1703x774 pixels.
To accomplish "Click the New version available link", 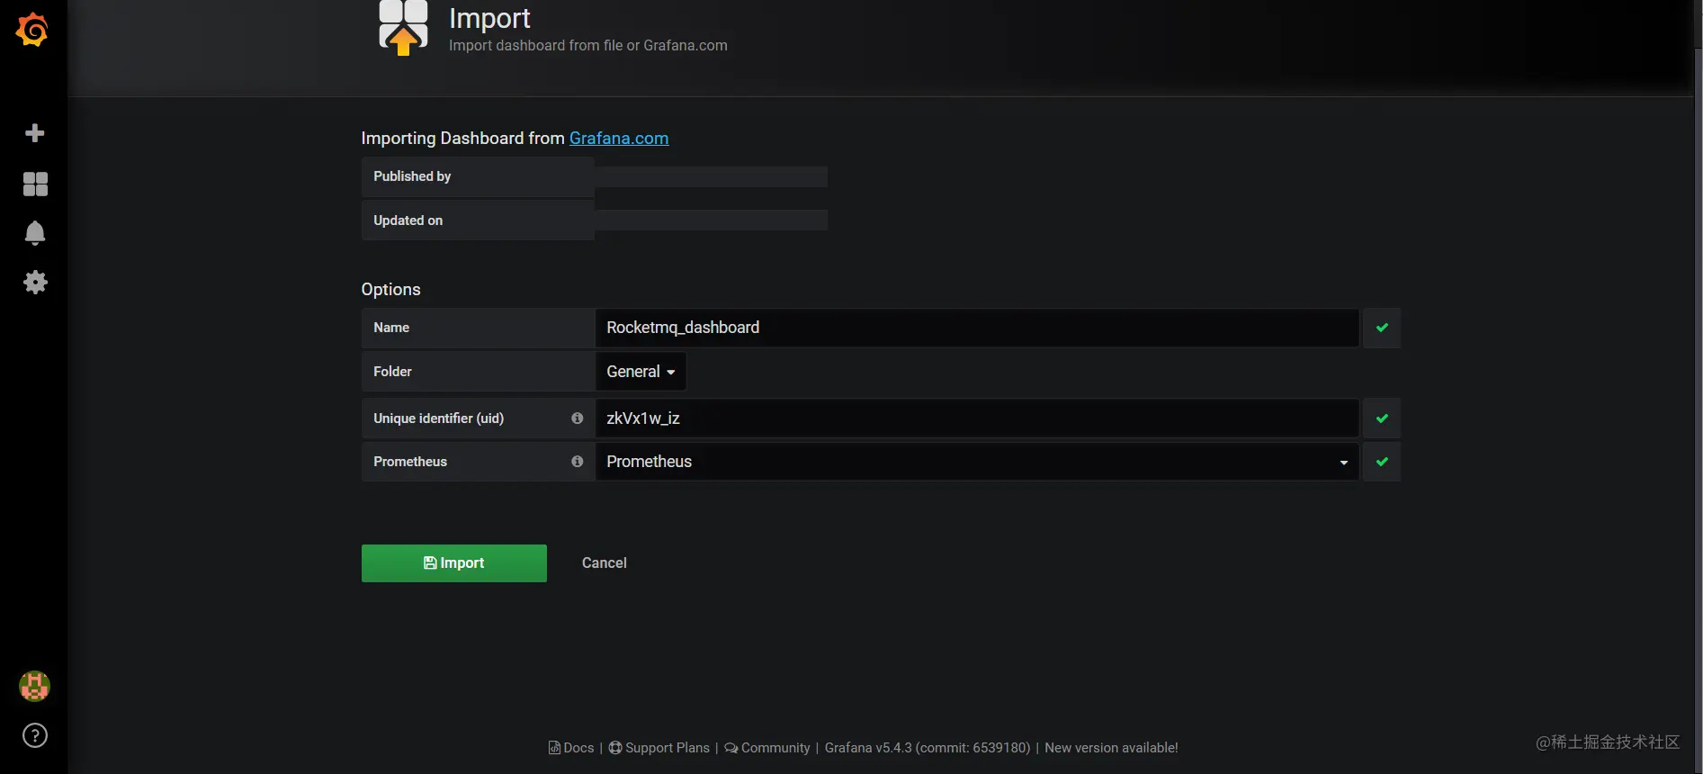I will click(1111, 748).
